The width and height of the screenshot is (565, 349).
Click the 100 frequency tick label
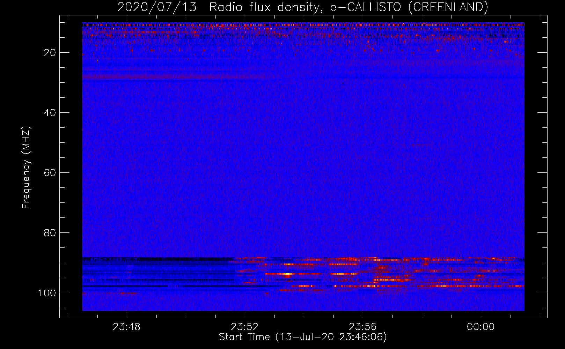point(47,293)
